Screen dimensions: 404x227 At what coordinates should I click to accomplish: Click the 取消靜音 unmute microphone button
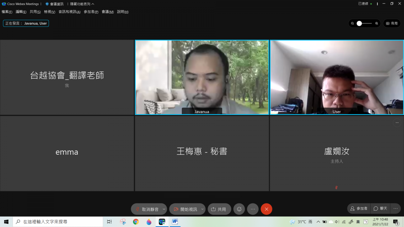coord(147,209)
